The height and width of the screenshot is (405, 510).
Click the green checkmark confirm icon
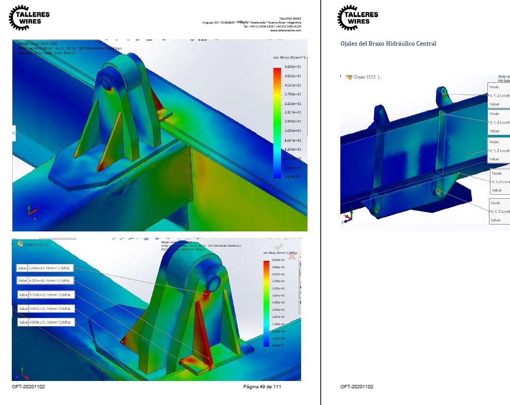[279, 247]
